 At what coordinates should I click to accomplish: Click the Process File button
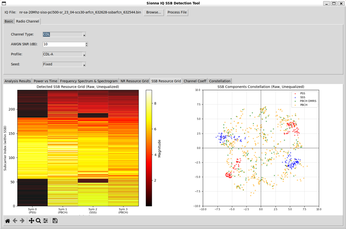(x=177, y=12)
